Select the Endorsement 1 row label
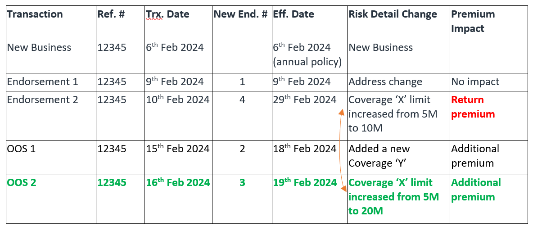Viewport: 533px width, 227px height. click(43, 82)
